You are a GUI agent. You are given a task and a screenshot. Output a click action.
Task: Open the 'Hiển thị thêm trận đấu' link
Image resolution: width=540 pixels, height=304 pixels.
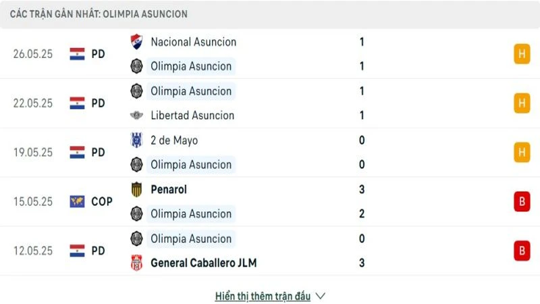click(x=263, y=296)
